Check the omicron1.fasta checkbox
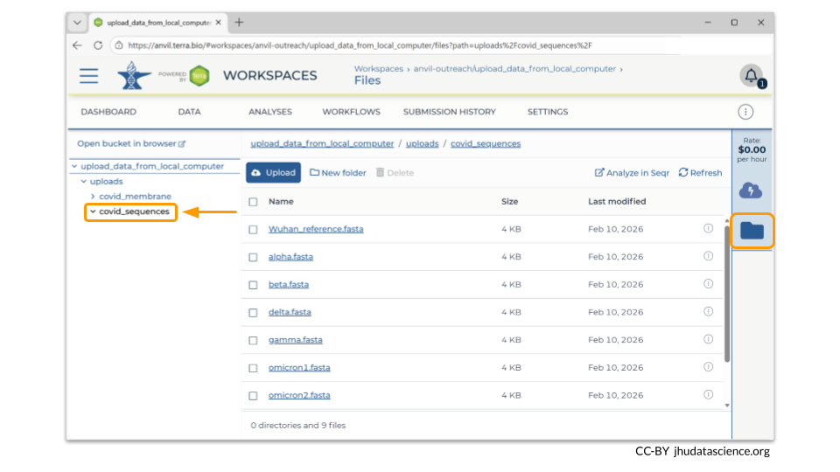 click(x=253, y=368)
